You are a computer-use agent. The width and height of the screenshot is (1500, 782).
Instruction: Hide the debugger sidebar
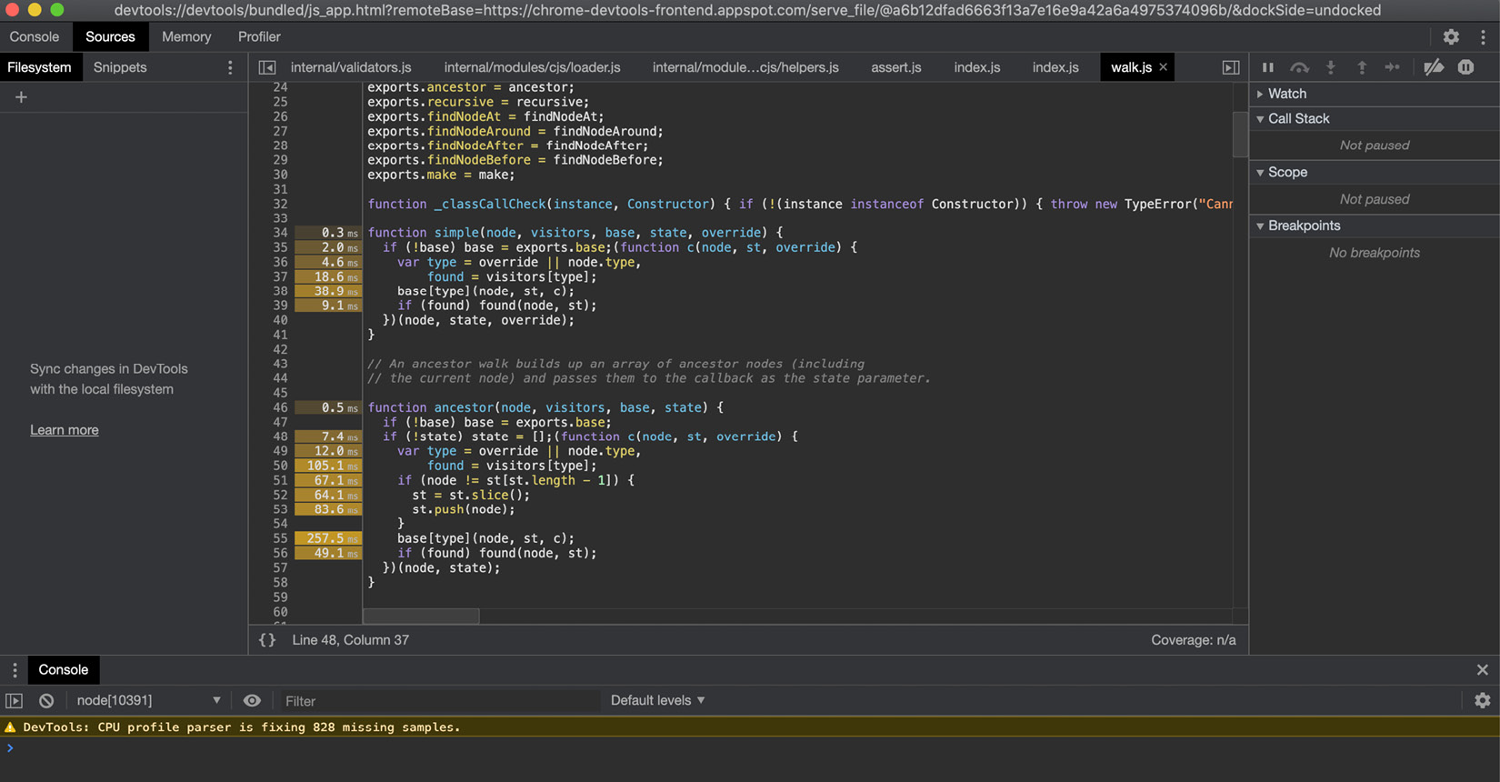[x=1231, y=67]
